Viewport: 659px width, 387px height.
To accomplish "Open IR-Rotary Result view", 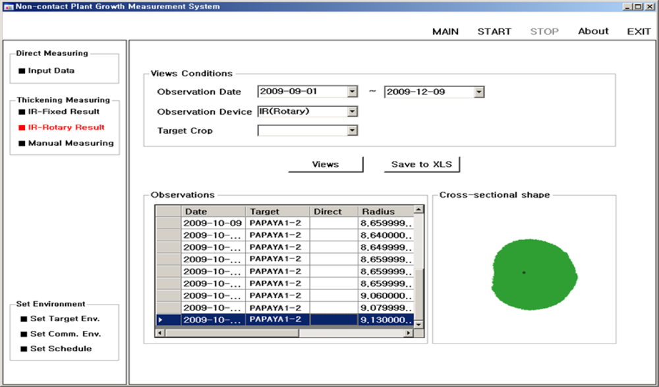I will [66, 127].
